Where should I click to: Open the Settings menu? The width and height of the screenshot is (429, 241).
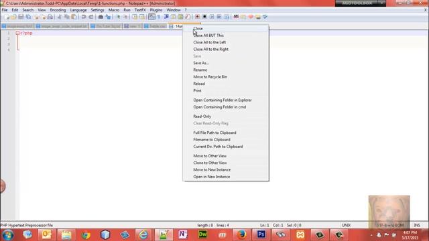97,10
